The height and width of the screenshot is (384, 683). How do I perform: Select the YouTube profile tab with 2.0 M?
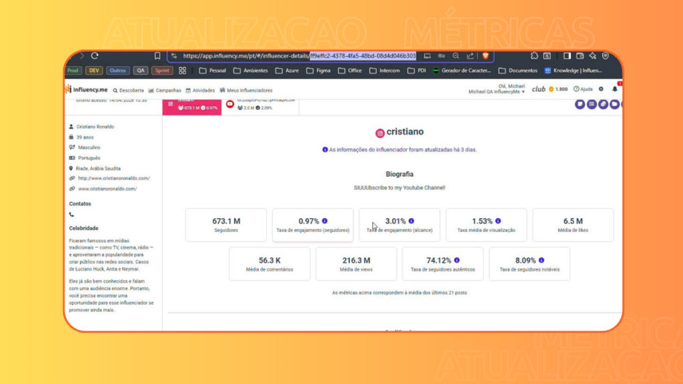pos(261,107)
